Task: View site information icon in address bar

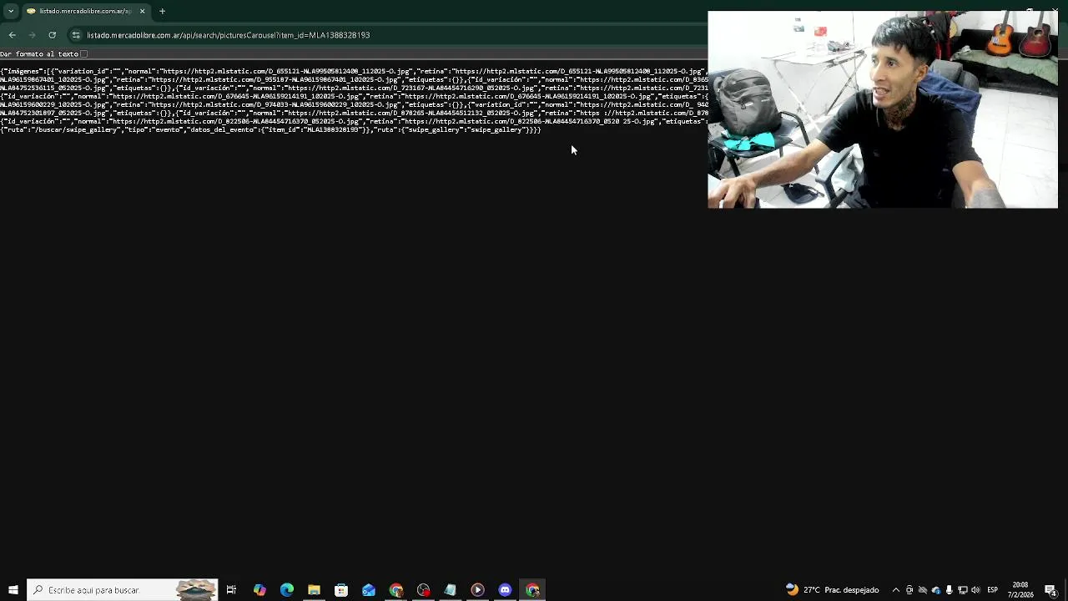Action: click(x=76, y=35)
